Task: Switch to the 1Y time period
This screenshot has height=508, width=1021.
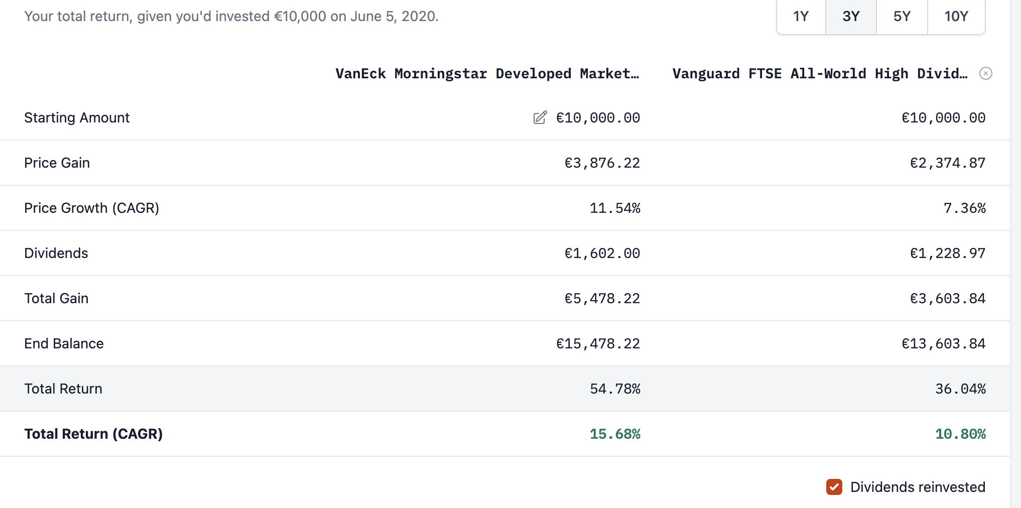Action: pyautogui.click(x=801, y=17)
